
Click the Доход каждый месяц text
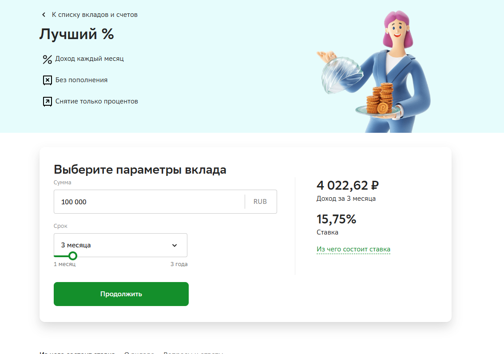point(89,59)
